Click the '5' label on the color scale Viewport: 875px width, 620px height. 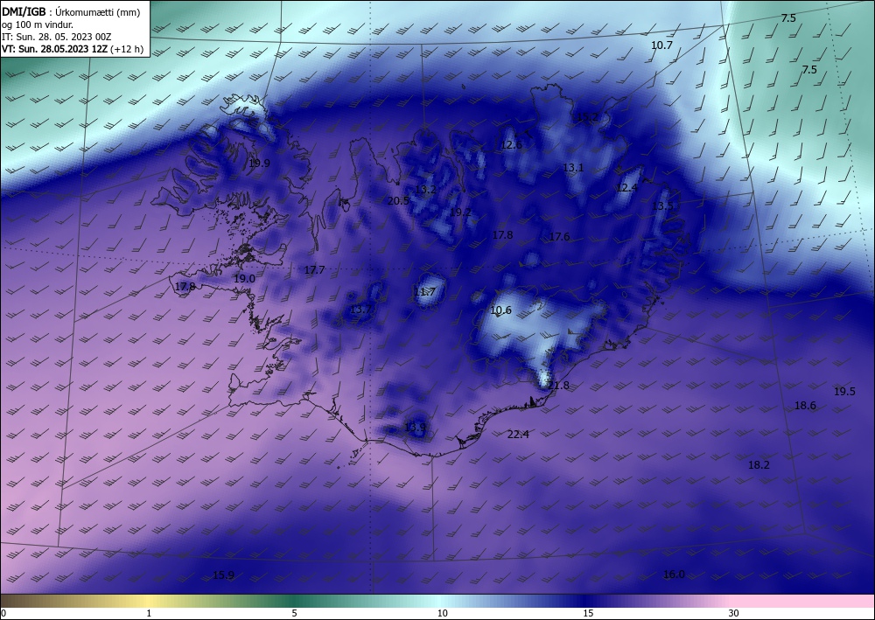tap(294, 613)
